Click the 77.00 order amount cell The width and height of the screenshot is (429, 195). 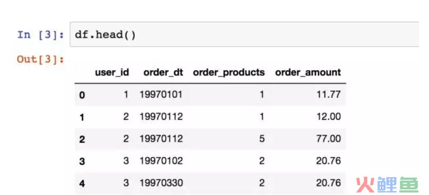(329, 138)
